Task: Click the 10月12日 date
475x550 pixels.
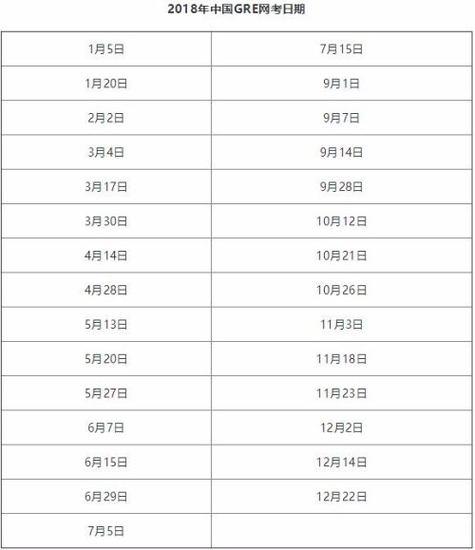Action: tap(342, 221)
